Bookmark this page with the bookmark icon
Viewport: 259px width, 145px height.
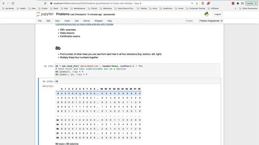click(45, 3)
